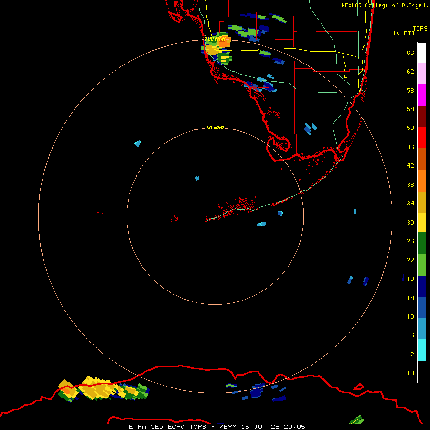Viewport: 430px width, 430px height.
Task: Click the 34 value on the scale
Action: click(410, 204)
